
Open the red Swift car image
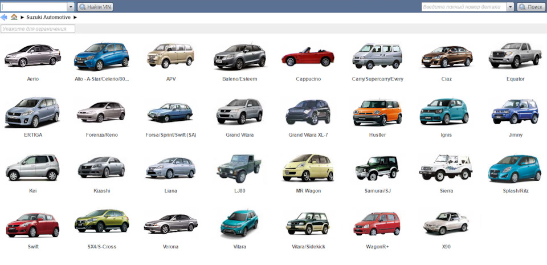click(x=32, y=225)
